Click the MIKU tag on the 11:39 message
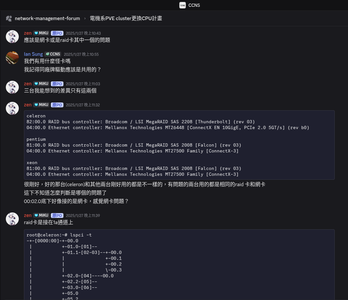 41,215
